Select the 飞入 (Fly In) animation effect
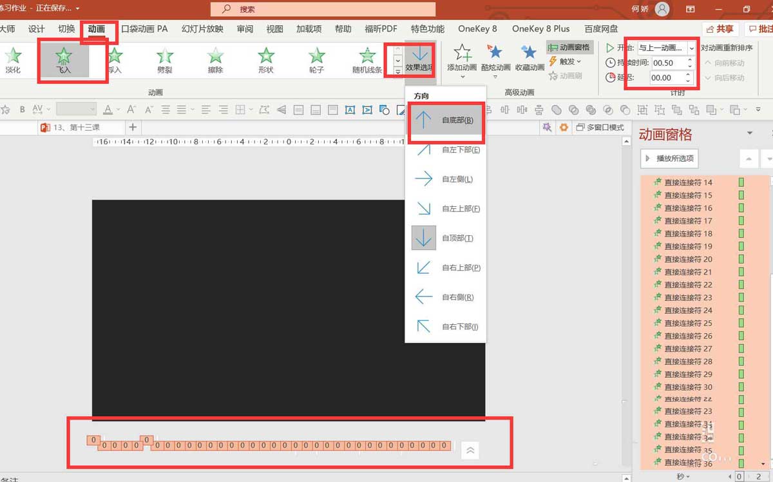Screen dimensions: 773x482 [x=63, y=61]
